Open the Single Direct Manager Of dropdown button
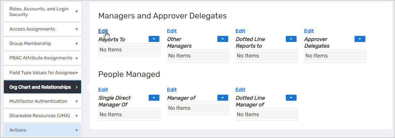This screenshot has height=138, width=395. tap(154, 98)
